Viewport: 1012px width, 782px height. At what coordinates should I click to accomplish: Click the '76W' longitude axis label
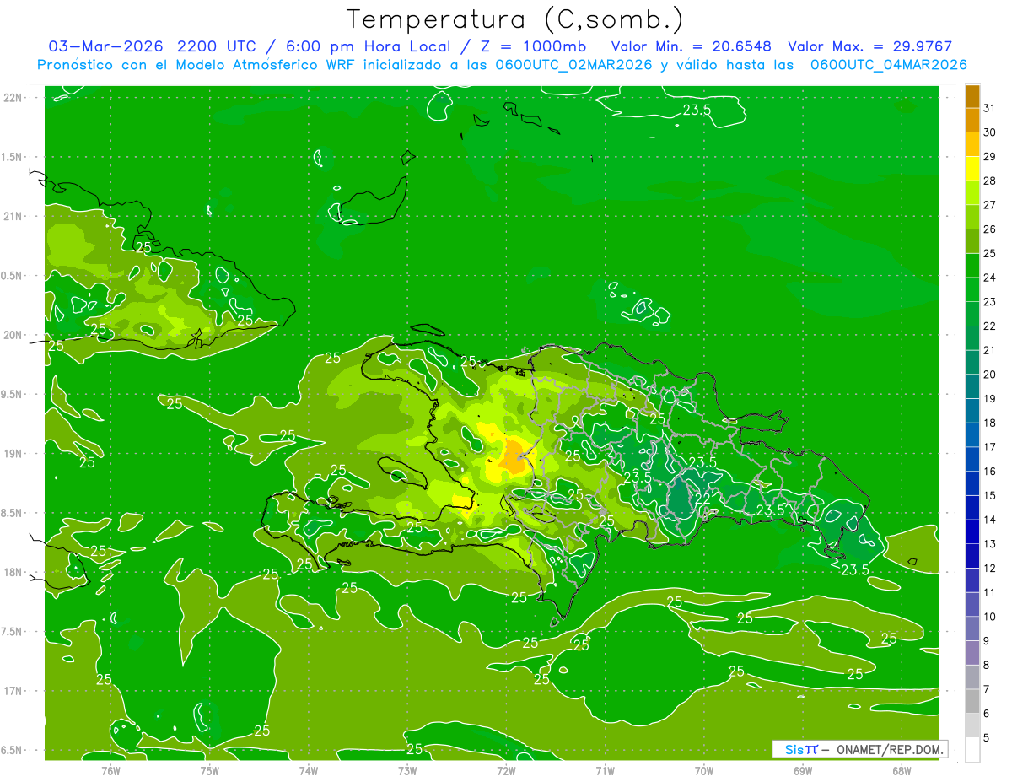click(x=110, y=770)
